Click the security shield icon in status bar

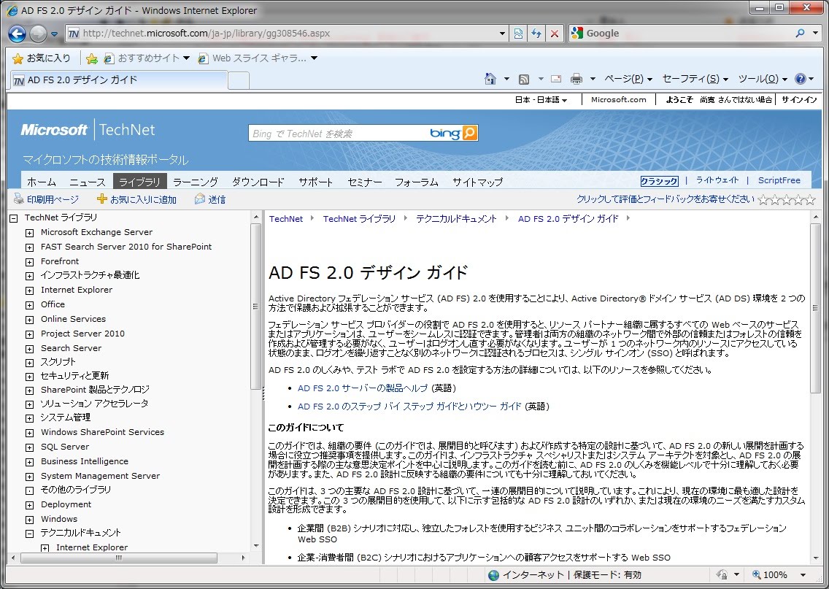coord(722,574)
